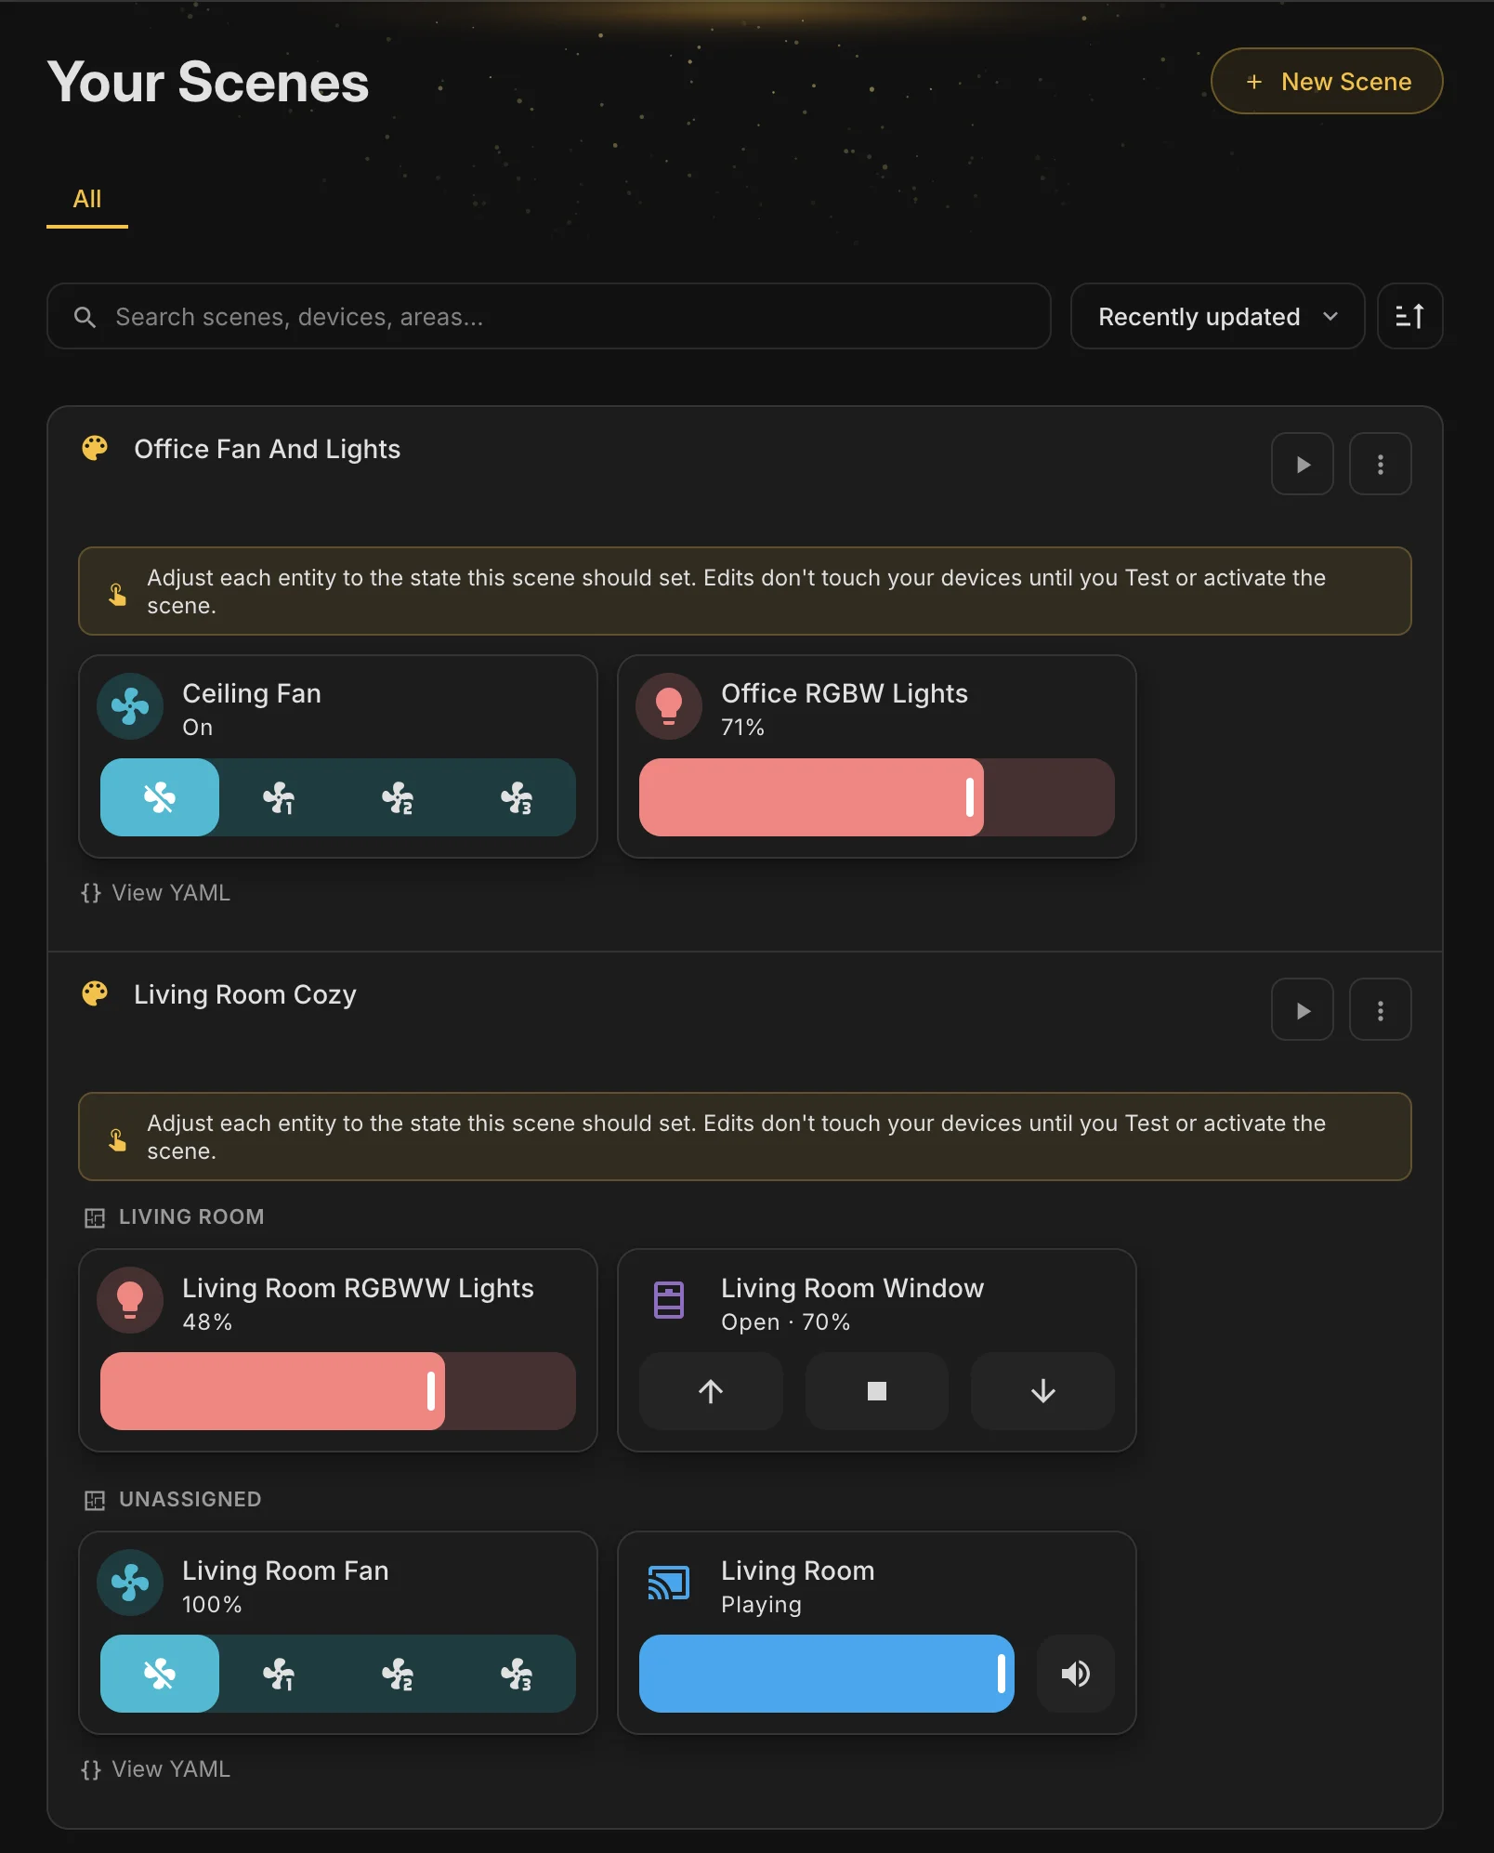
Task: Adjust Living Room RGBWW Lights brightness slider
Action: pos(338,1391)
